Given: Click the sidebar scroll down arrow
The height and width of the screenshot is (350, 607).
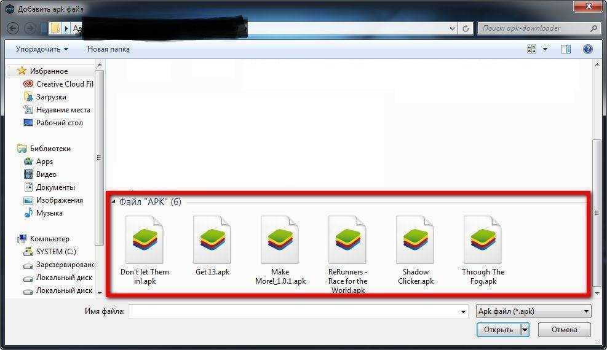Looking at the screenshot, I should point(99,293).
